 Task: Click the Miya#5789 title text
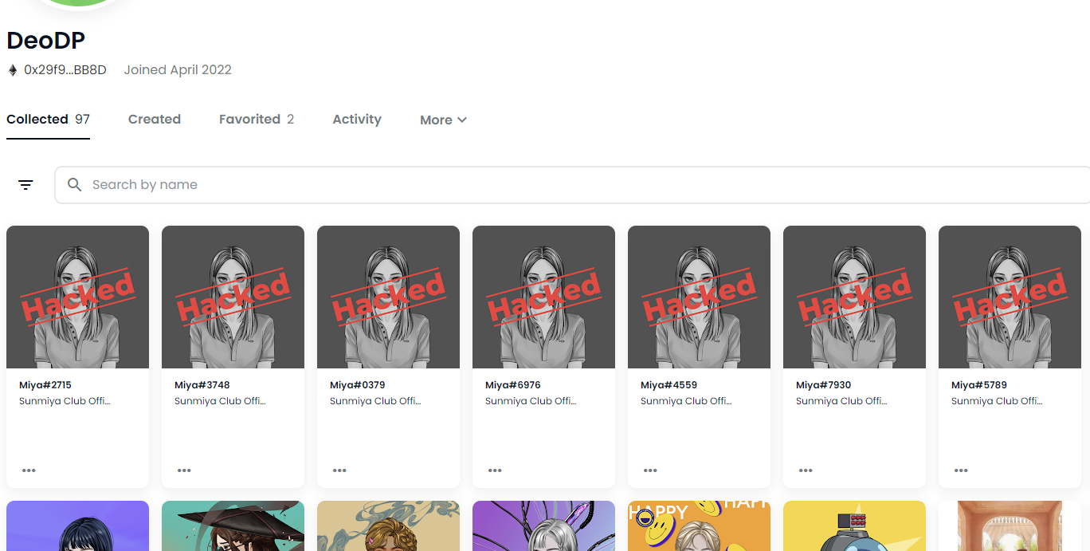pyautogui.click(x=979, y=385)
